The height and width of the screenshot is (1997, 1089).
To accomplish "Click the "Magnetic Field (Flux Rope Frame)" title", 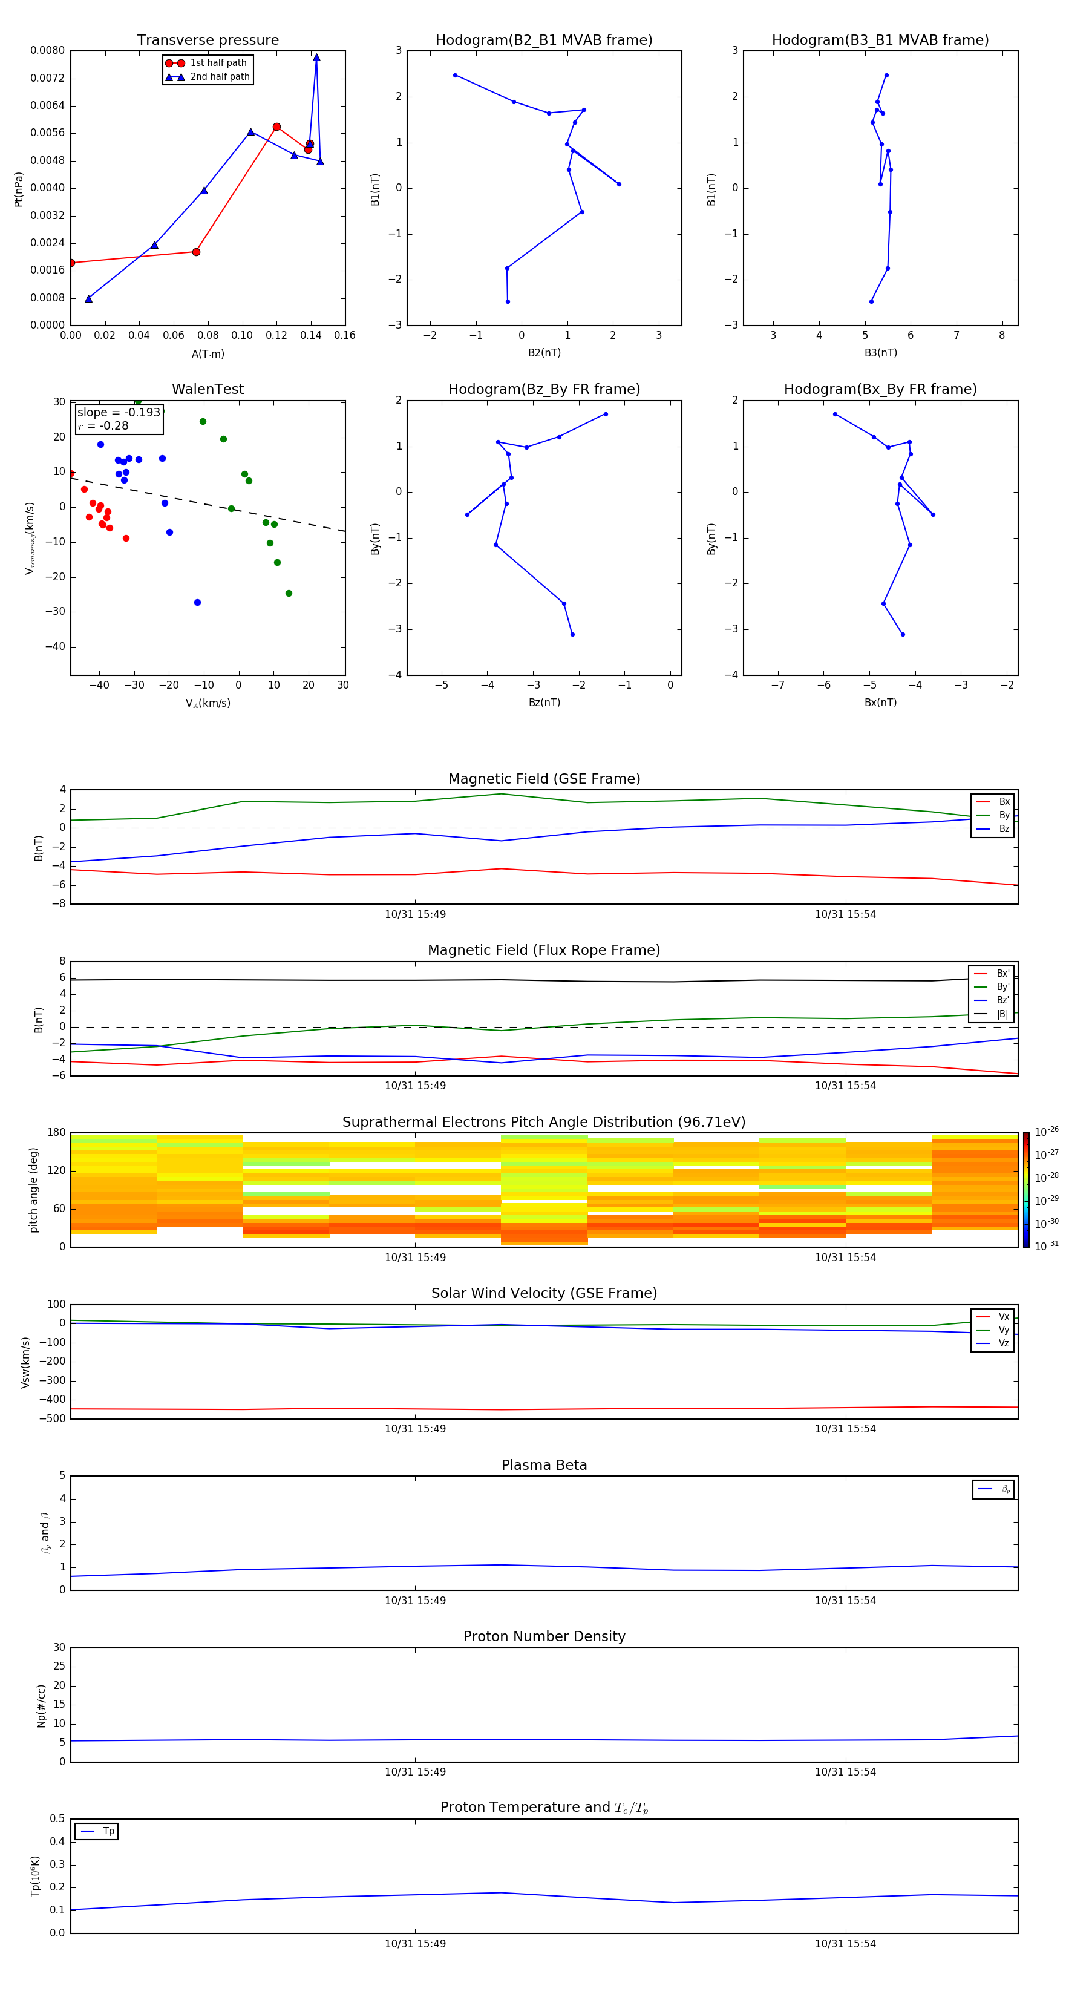I will [x=544, y=951].
